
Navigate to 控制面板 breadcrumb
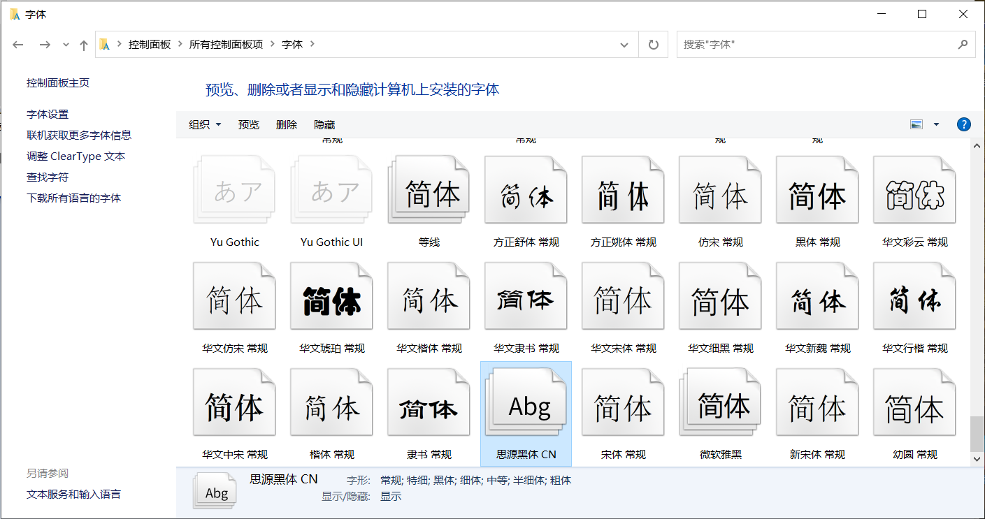pos(150,44)
